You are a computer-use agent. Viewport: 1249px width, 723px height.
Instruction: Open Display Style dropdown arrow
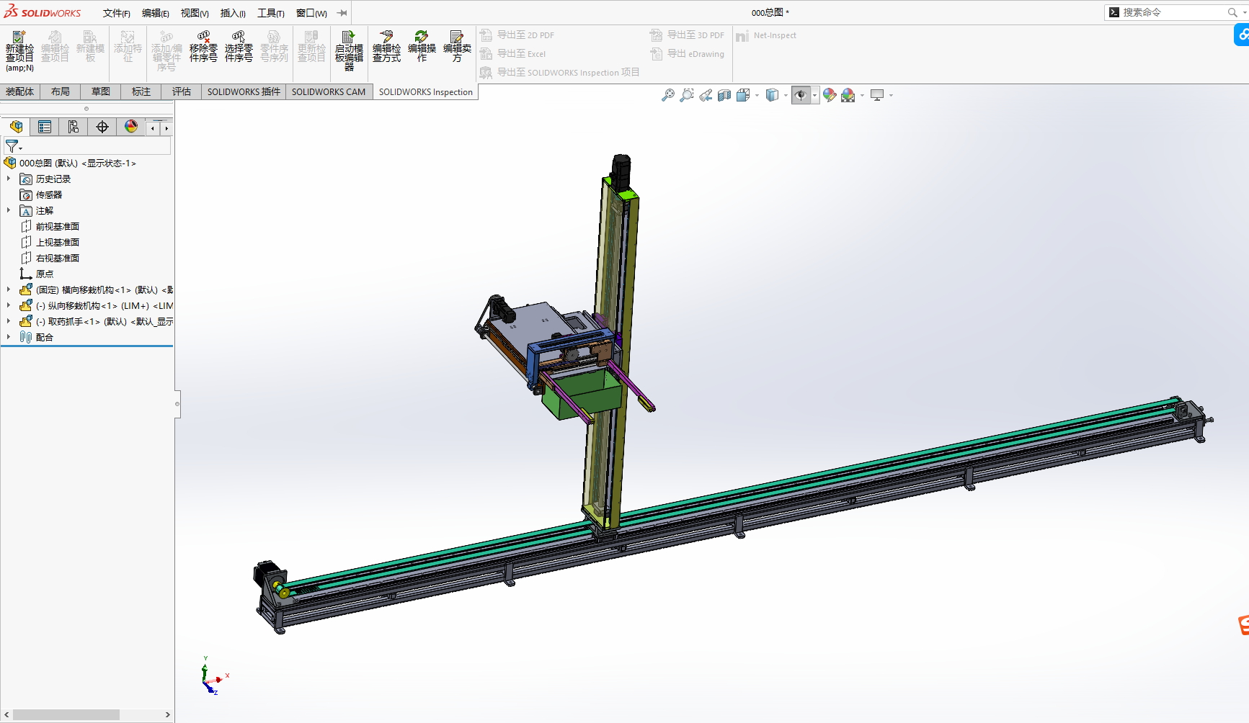click(x=786, y=95)
